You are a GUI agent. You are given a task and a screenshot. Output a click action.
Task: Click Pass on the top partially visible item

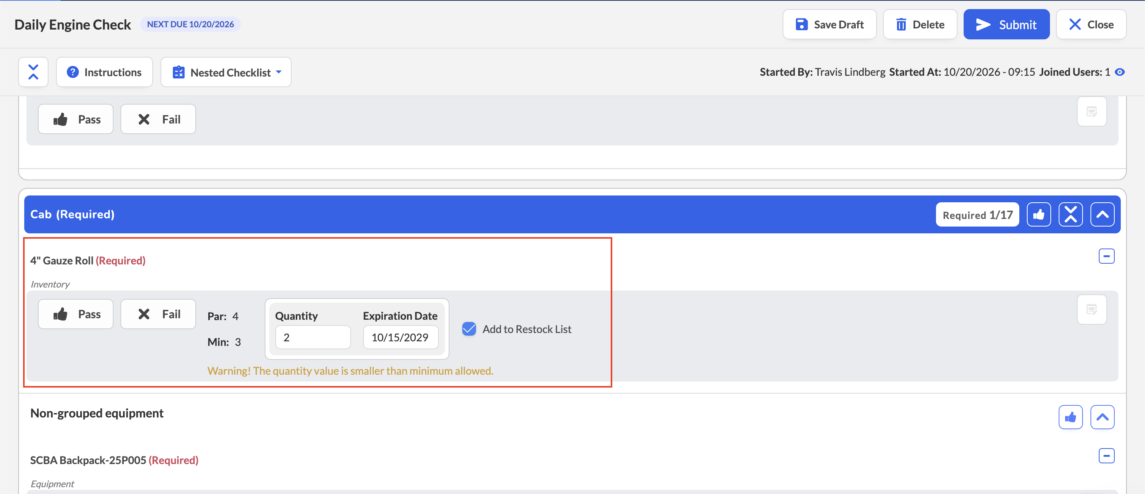coord(76,119)
